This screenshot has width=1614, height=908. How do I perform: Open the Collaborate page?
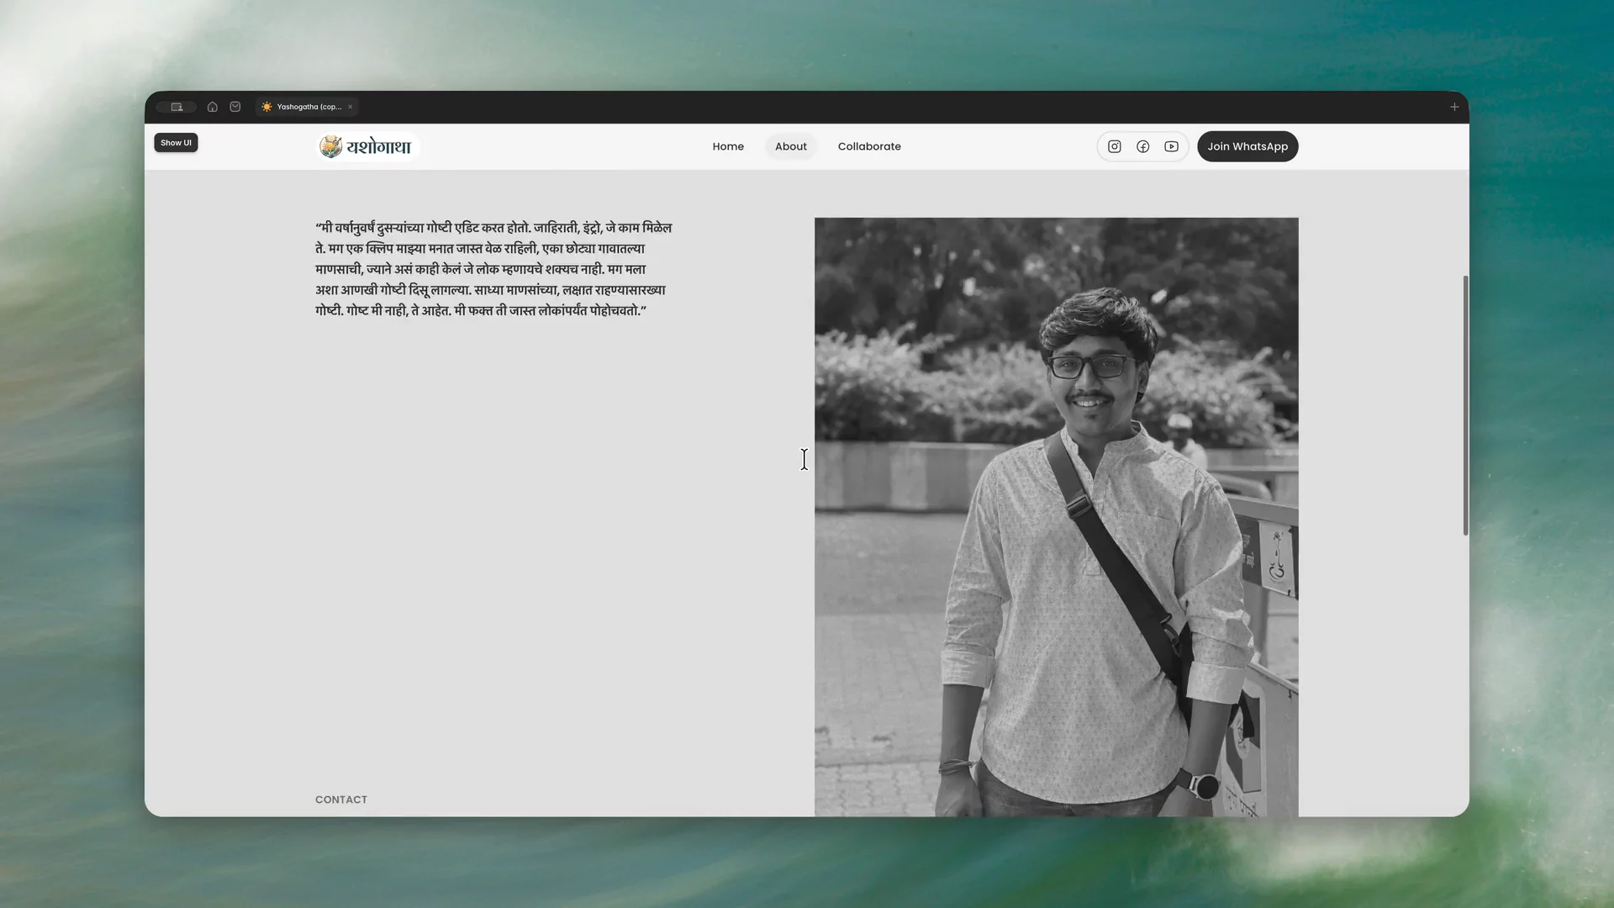869,146
